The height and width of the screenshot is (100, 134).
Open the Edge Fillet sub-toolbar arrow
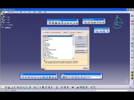87,24
